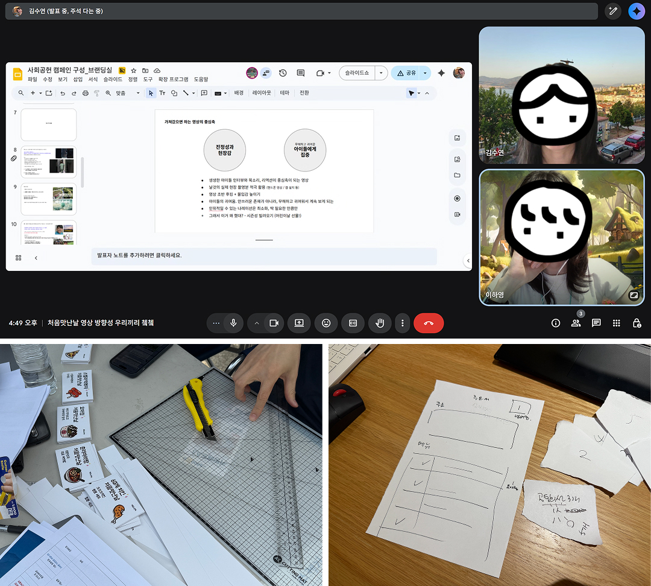
Task: Open the comments icon in Slides header
Action: (301, 73)
